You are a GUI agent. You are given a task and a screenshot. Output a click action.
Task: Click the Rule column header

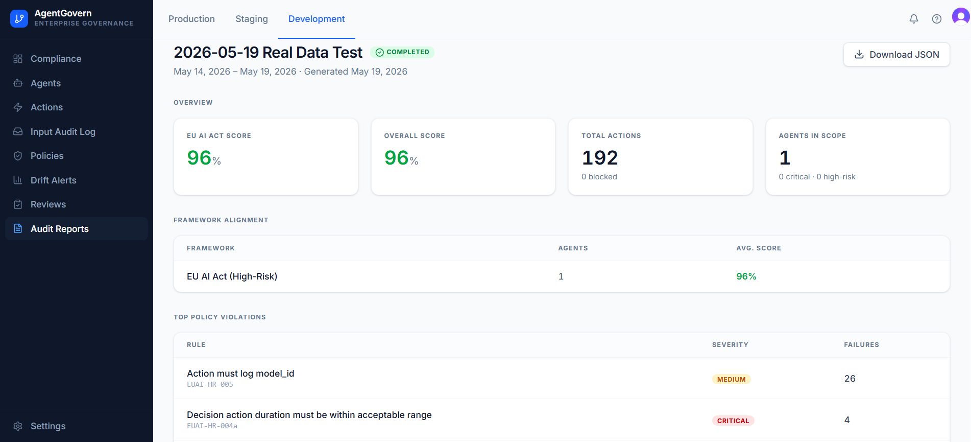196,345
